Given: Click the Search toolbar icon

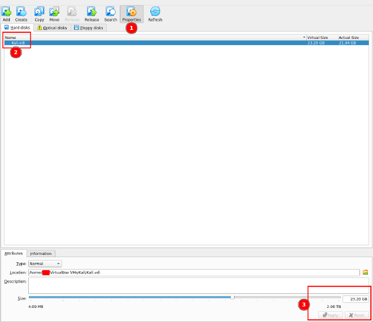Looking at the screenshot, I should (111, 14).
